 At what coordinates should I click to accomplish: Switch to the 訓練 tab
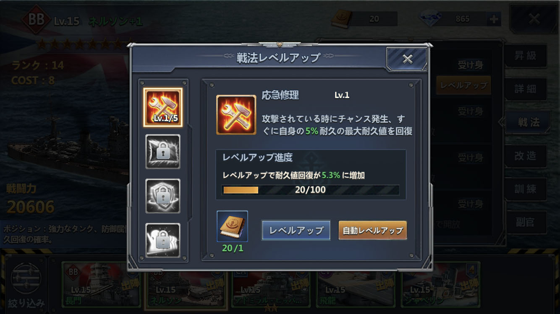[x=526, y=189]
